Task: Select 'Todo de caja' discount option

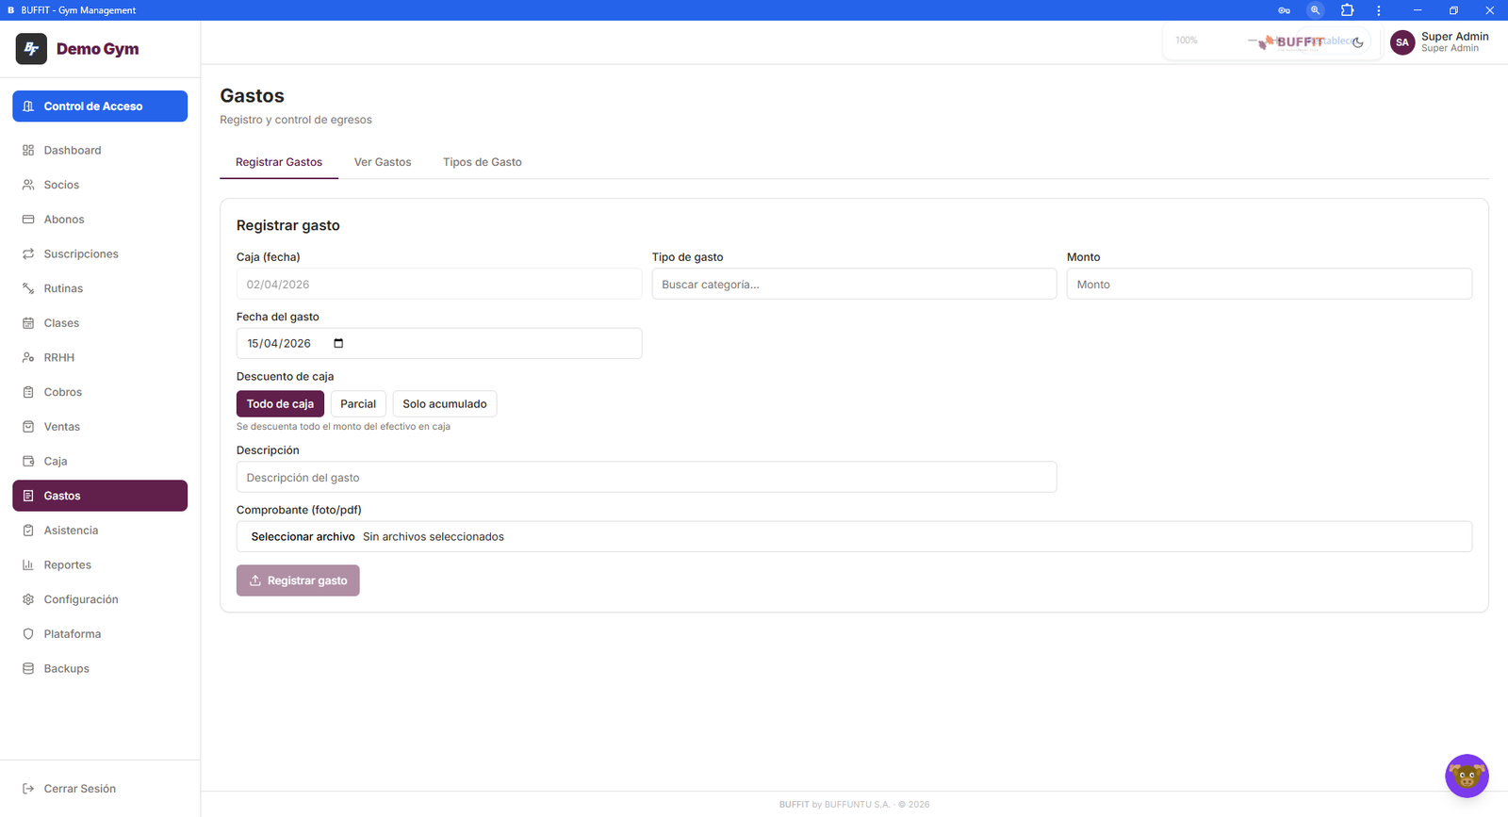Action: point(280,403)
